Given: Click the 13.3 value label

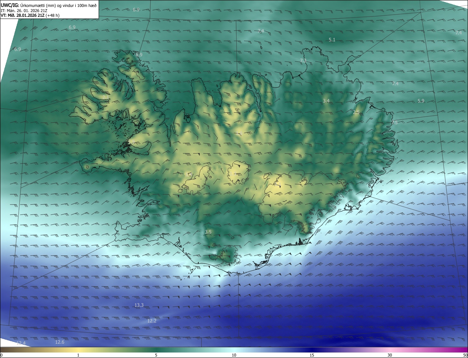Looking at the screenshot, I should 139,305.
